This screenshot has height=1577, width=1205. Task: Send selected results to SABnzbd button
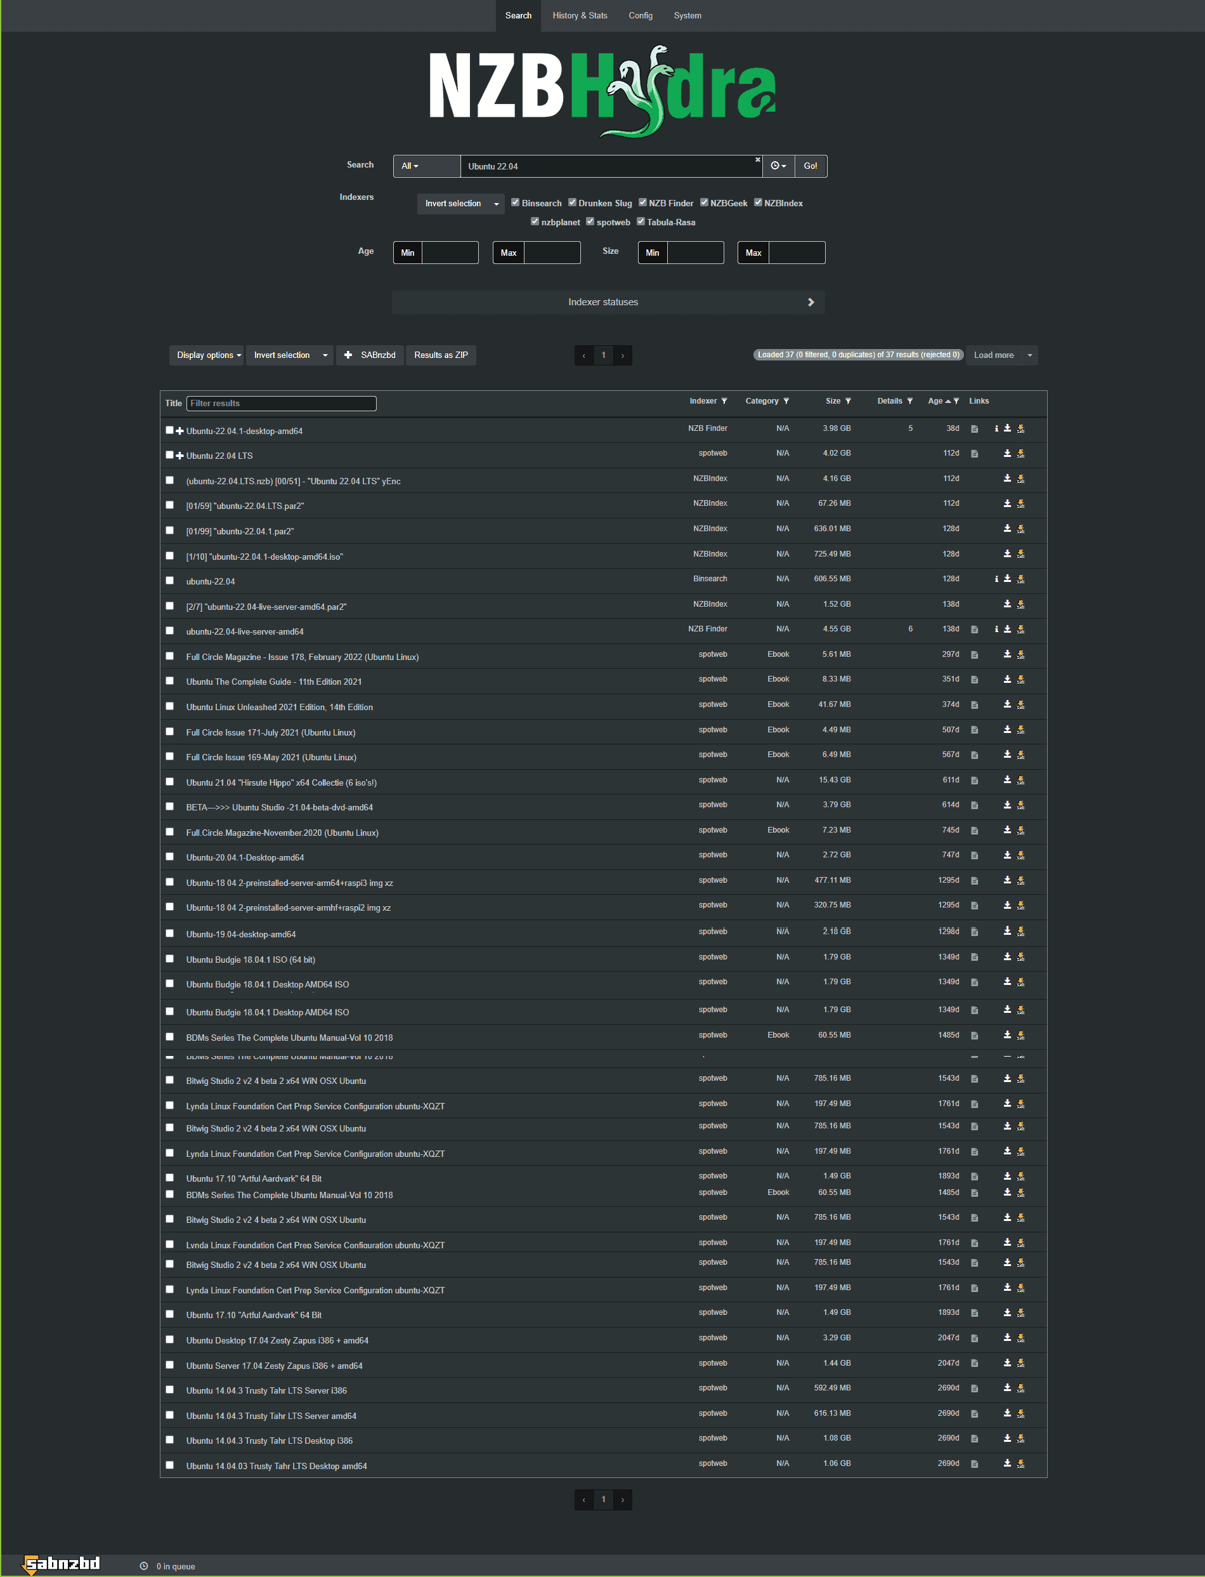pyautogui.click(x=370, y=355)
